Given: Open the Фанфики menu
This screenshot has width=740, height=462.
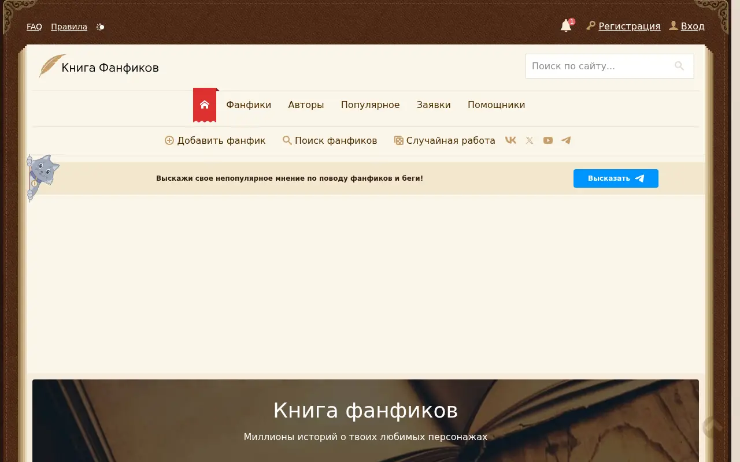Looking at the screenshot, I should tap(249, 105).
